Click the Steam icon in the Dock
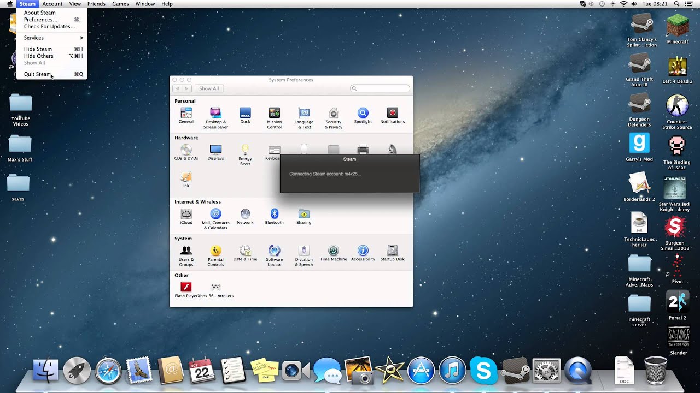Screen dimensions: 700x393 pyautogui.click(x=515, y=371)
